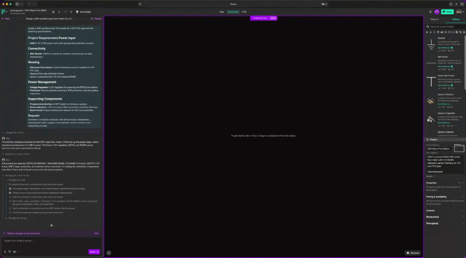This screenshot has width=466, height=258.
Task: Collapse the Project section header
Action: [444, 140]
